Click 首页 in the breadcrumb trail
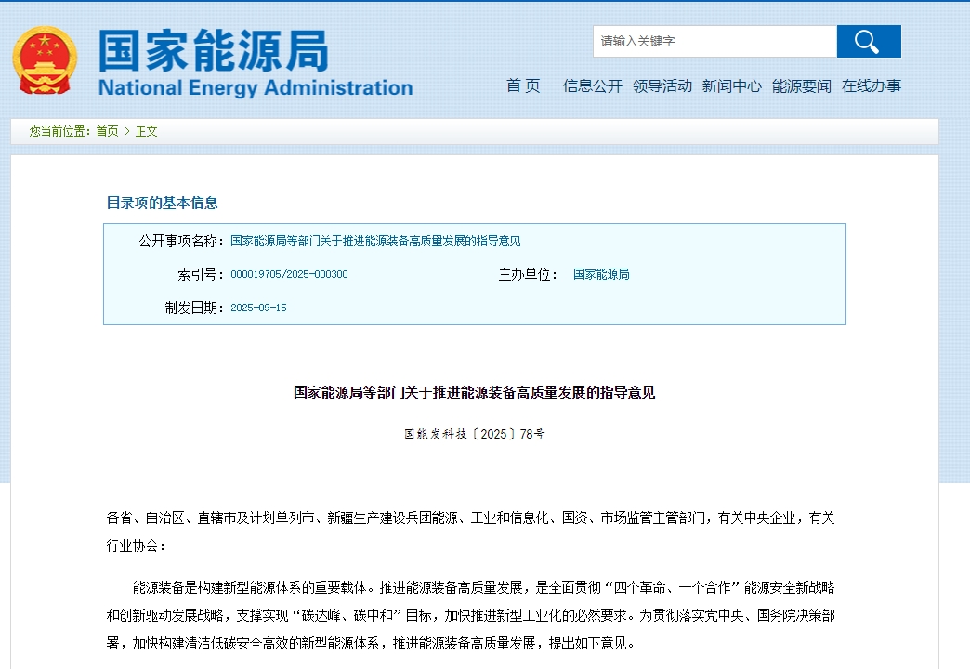The width and height of the screenshot is (970, 669). point(105,131)
